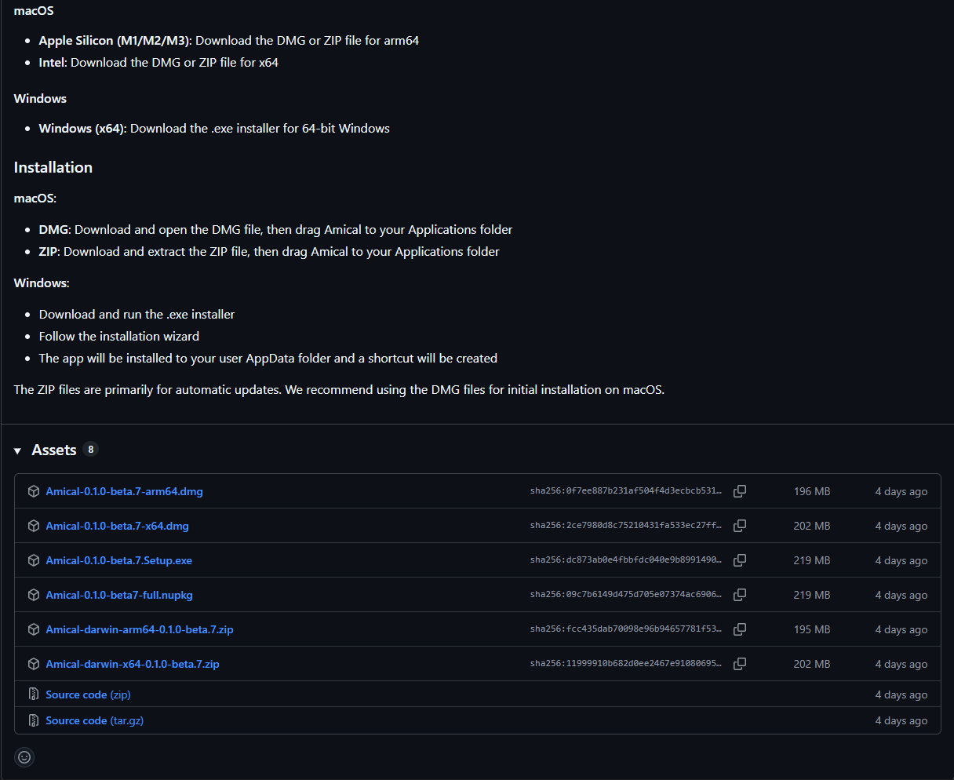Click the Assets count badge showing 8
Screen dimensions: 954x780
click(91, 450)
